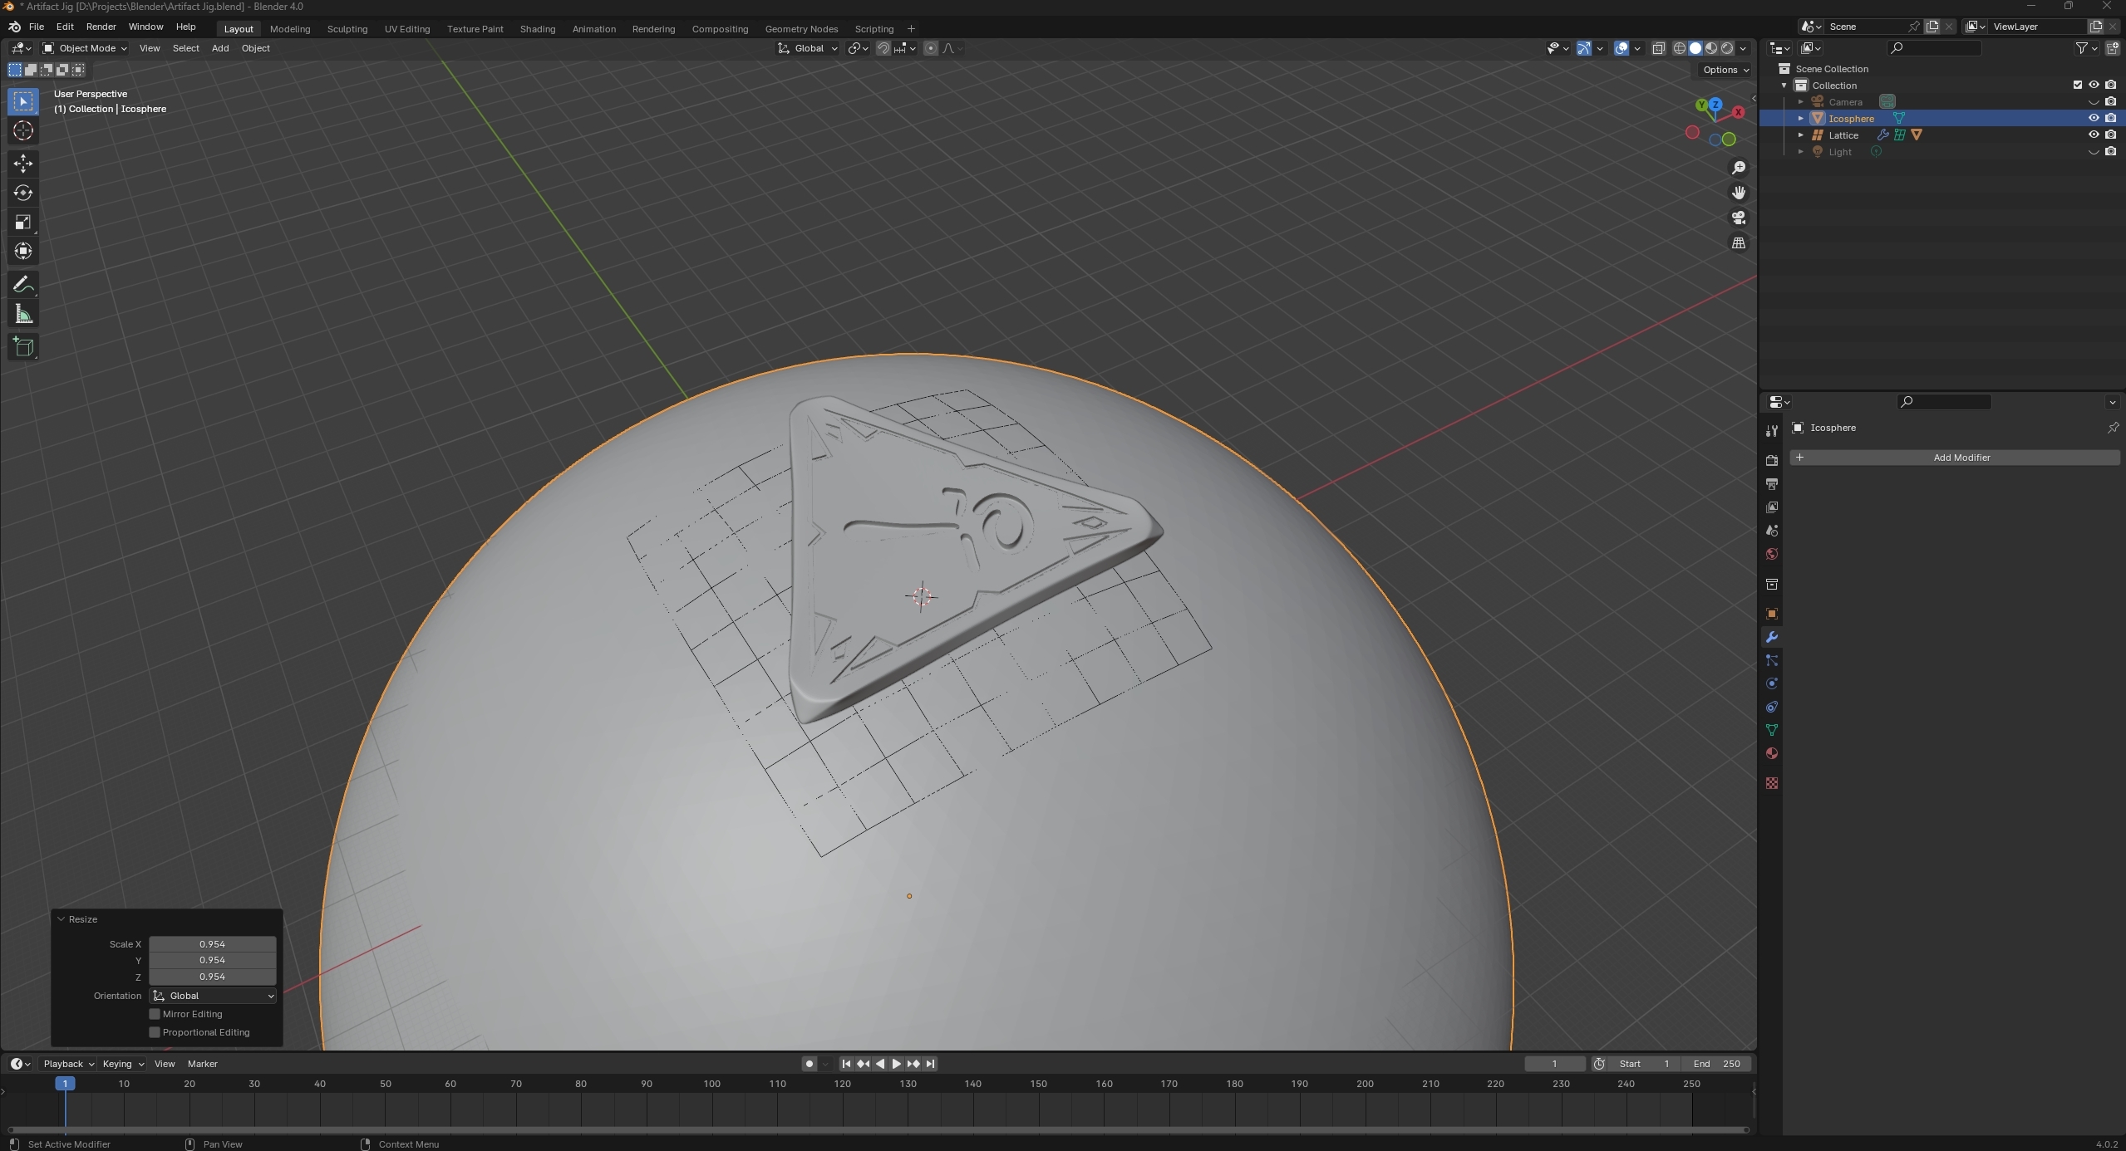Switch to the Sculpting workspace tab
Viewport: 2126px width, 1151px height.
click(347, 29)
